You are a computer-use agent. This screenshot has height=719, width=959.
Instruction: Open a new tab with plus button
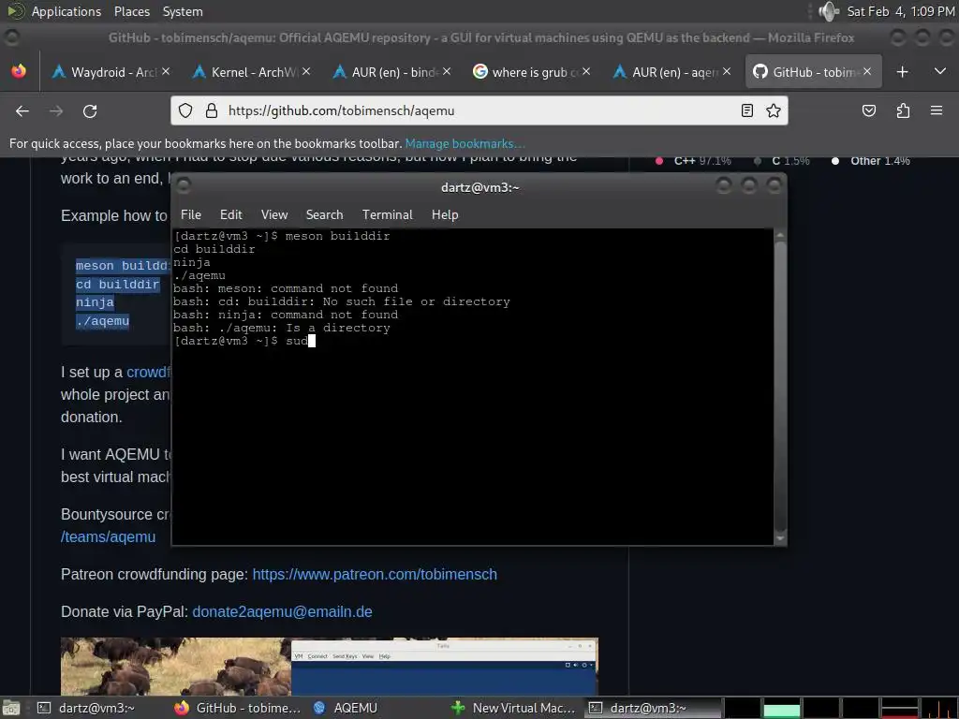[x=902, y=72]
